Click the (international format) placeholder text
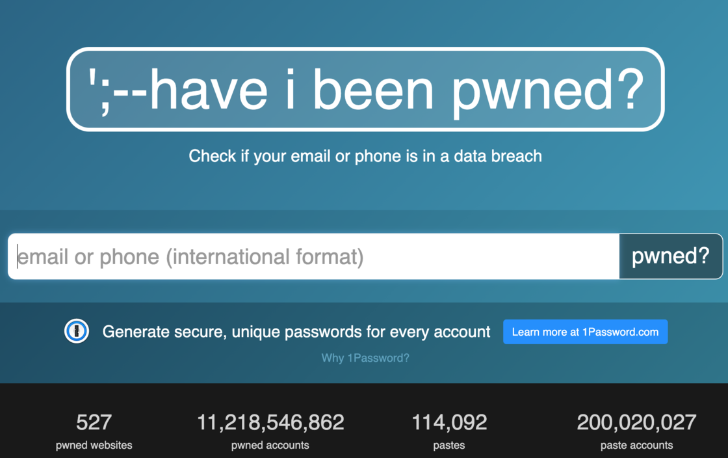The image size is (728, 458). (265, 257)
